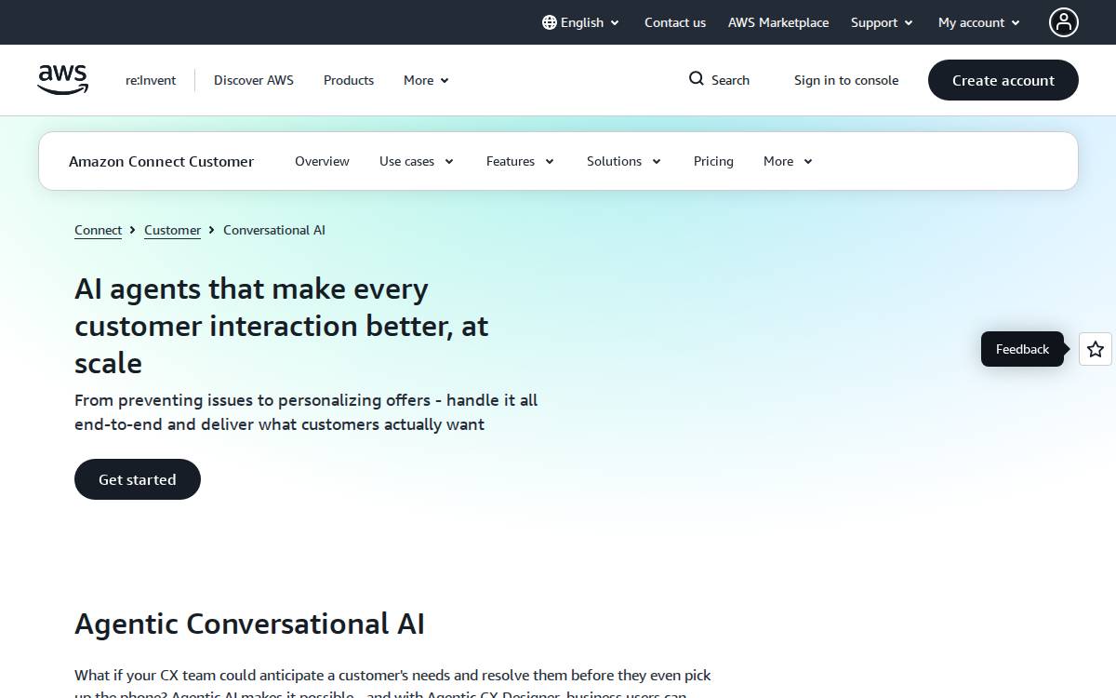Expand the More menu in main navigation

pos(426,80)
